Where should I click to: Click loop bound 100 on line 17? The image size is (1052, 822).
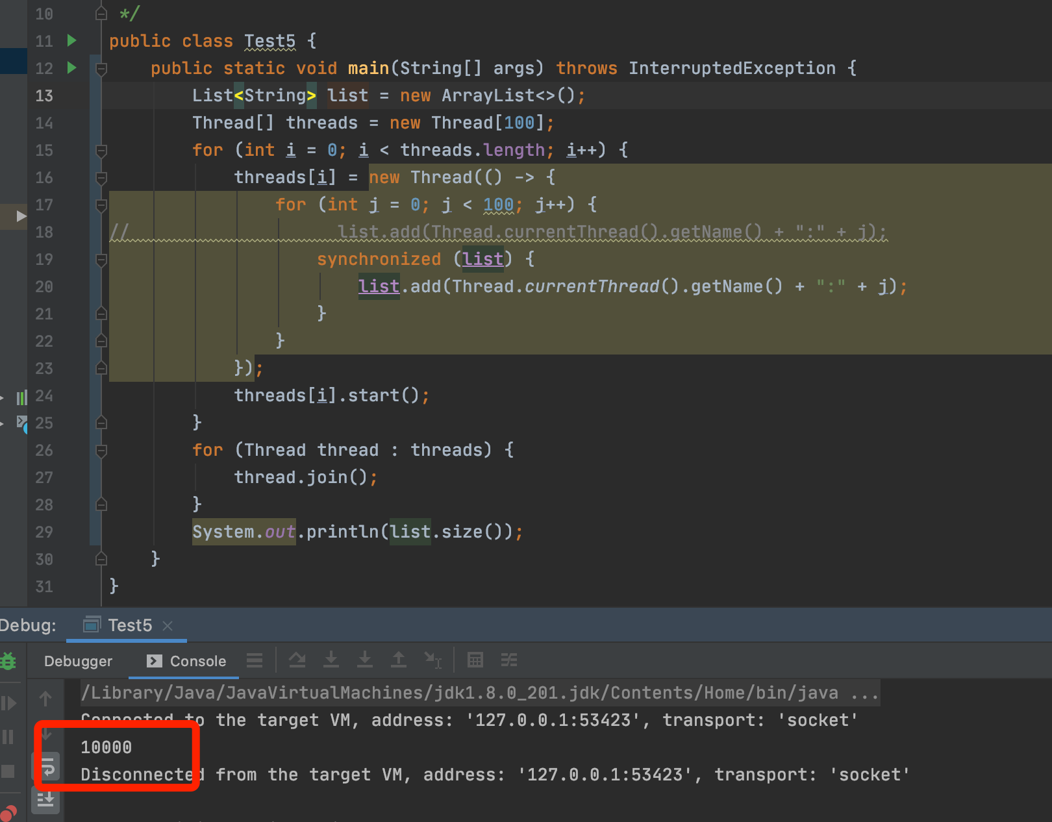click(499, 205)
